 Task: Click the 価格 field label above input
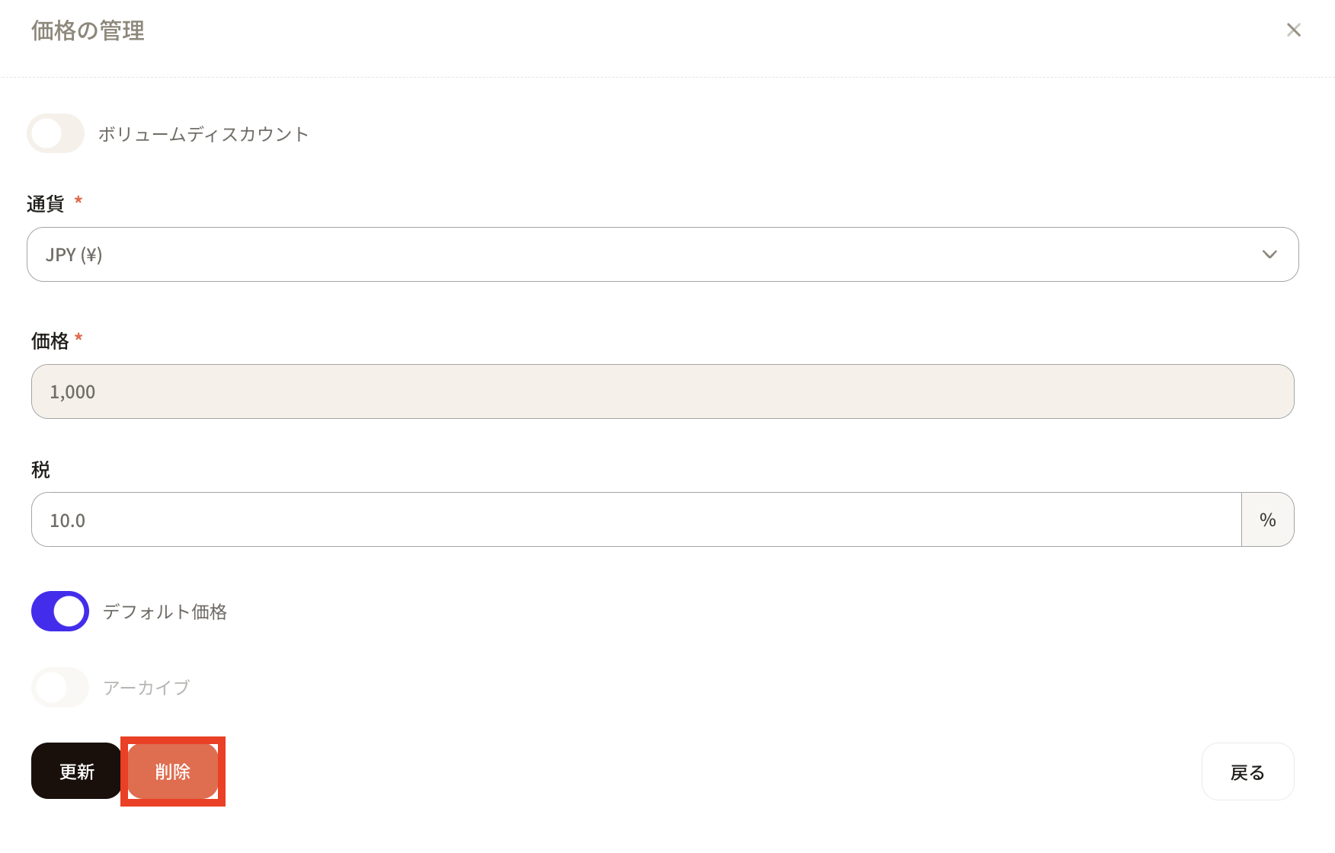click(50, 341)
